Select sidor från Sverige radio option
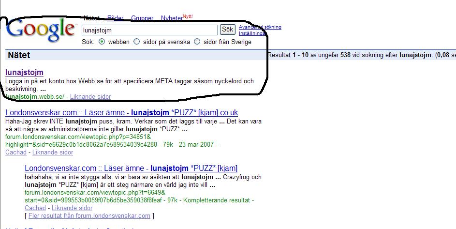456x229 pixels. pyautogui.click(x=197, y=42)
